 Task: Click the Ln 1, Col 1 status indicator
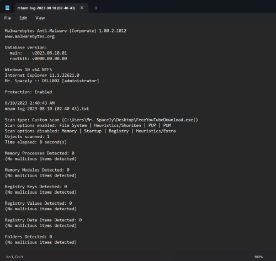(15, 257)
